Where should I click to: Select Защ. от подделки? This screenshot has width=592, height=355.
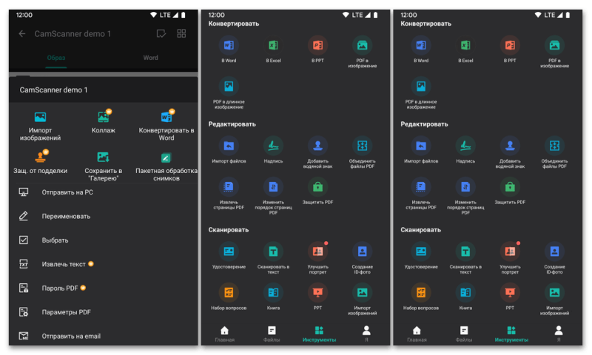tap(40, 162)
